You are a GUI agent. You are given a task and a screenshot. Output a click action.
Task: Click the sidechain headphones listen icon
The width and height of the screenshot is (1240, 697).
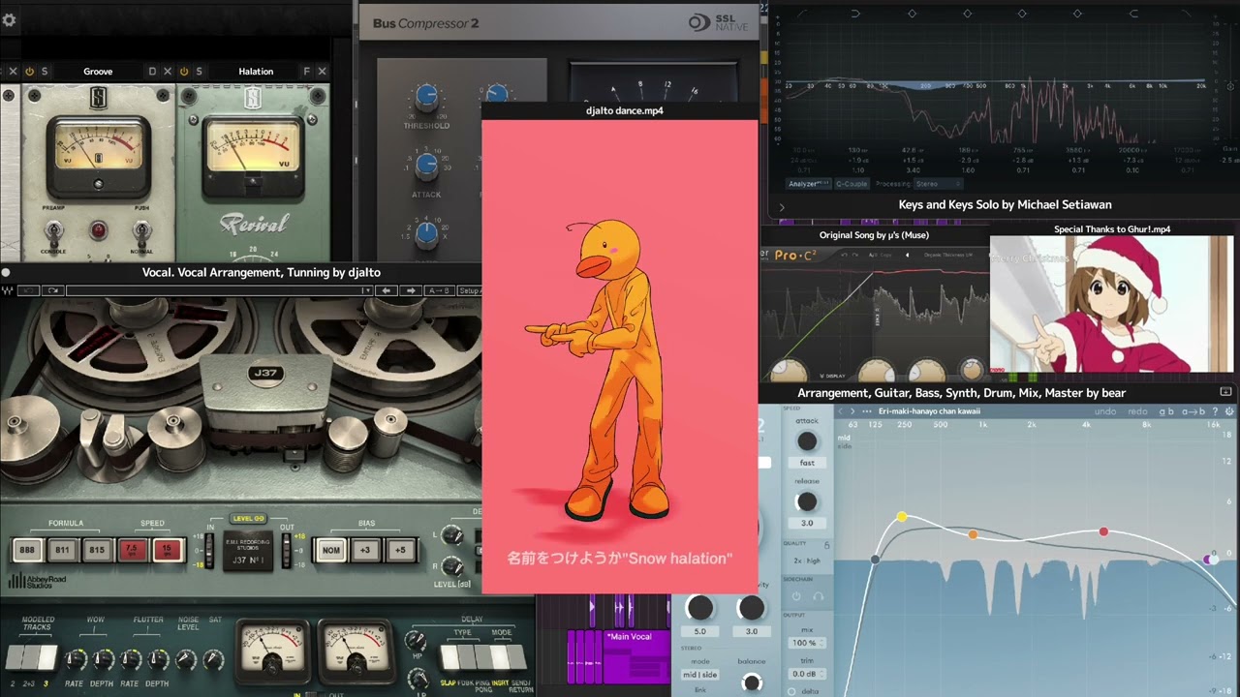point(818,596)
